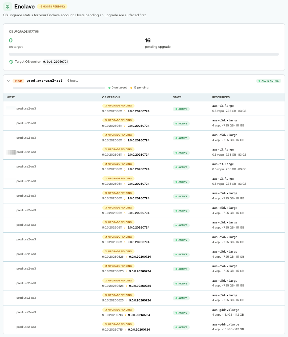The height and width of the screenshot is (337, 288).
Task: Click the green 0 on target count
Action: coord(11,40)
